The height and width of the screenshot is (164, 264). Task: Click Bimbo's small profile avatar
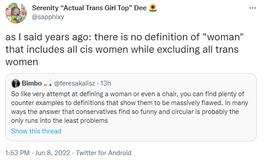pos(16,83)
